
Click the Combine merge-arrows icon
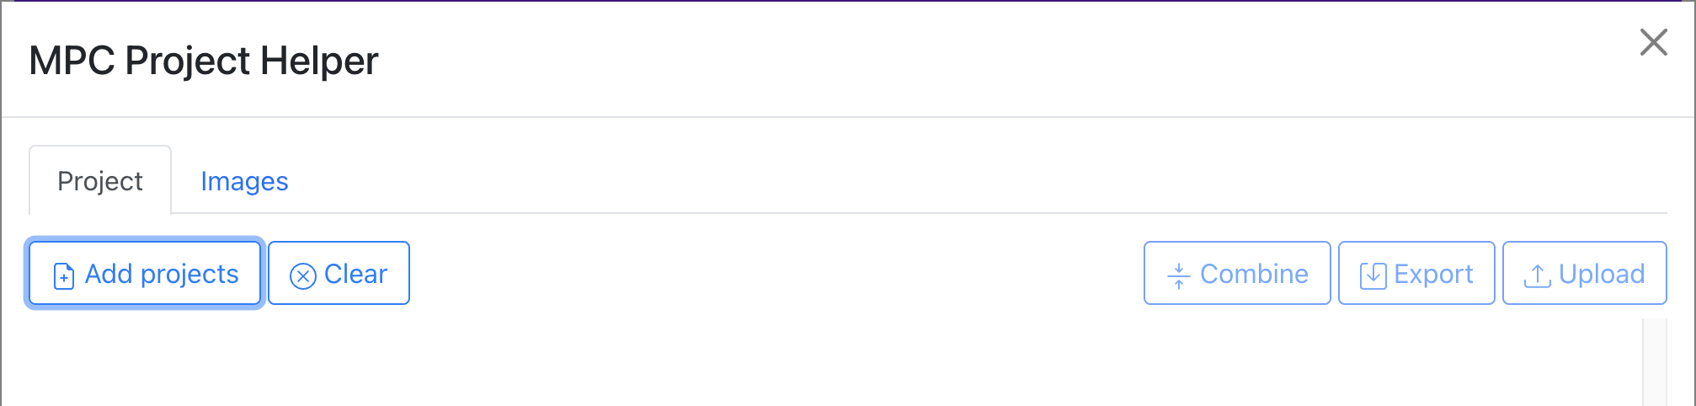[x=1179, y=275]
